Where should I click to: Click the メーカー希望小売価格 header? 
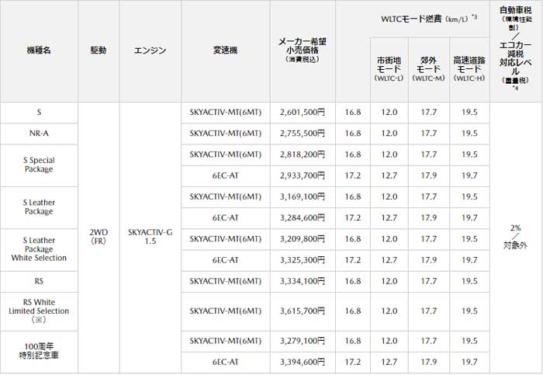pos(303,50)
